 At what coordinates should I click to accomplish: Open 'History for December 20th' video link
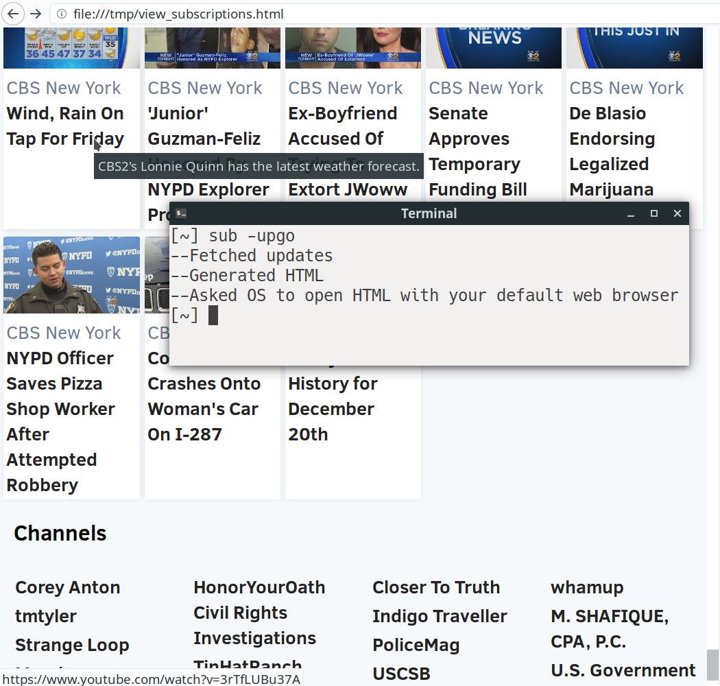333,409
